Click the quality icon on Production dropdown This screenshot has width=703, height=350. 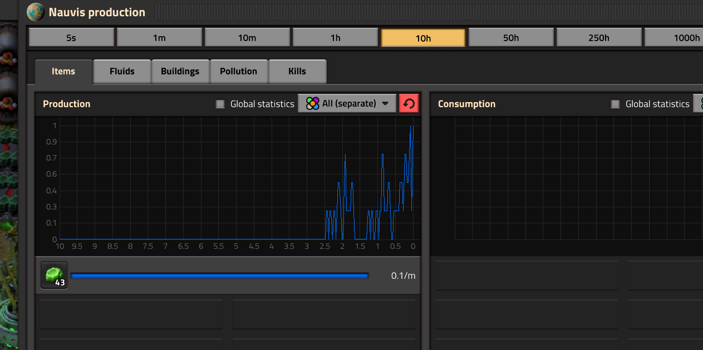[313, 104]
